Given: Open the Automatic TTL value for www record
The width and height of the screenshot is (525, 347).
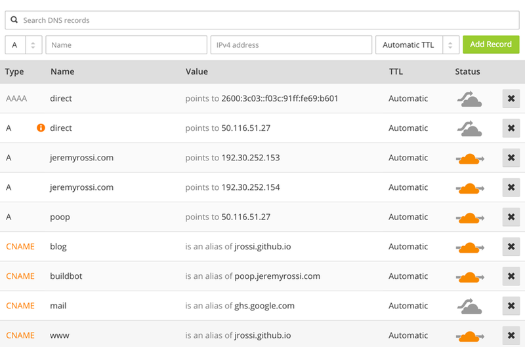Looking at the screenshot, I should [408, 335].
